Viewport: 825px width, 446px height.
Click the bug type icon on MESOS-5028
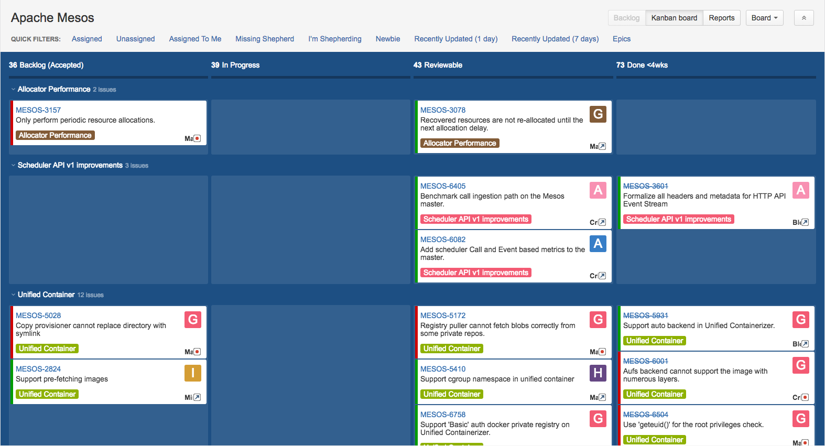198,352
